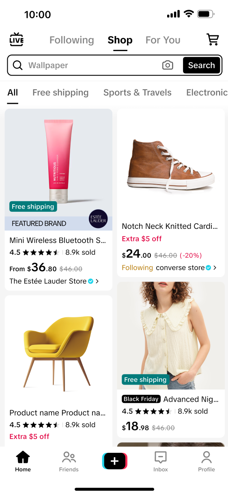
Task: Tap the camera image search icon
Action: [168, 65]
